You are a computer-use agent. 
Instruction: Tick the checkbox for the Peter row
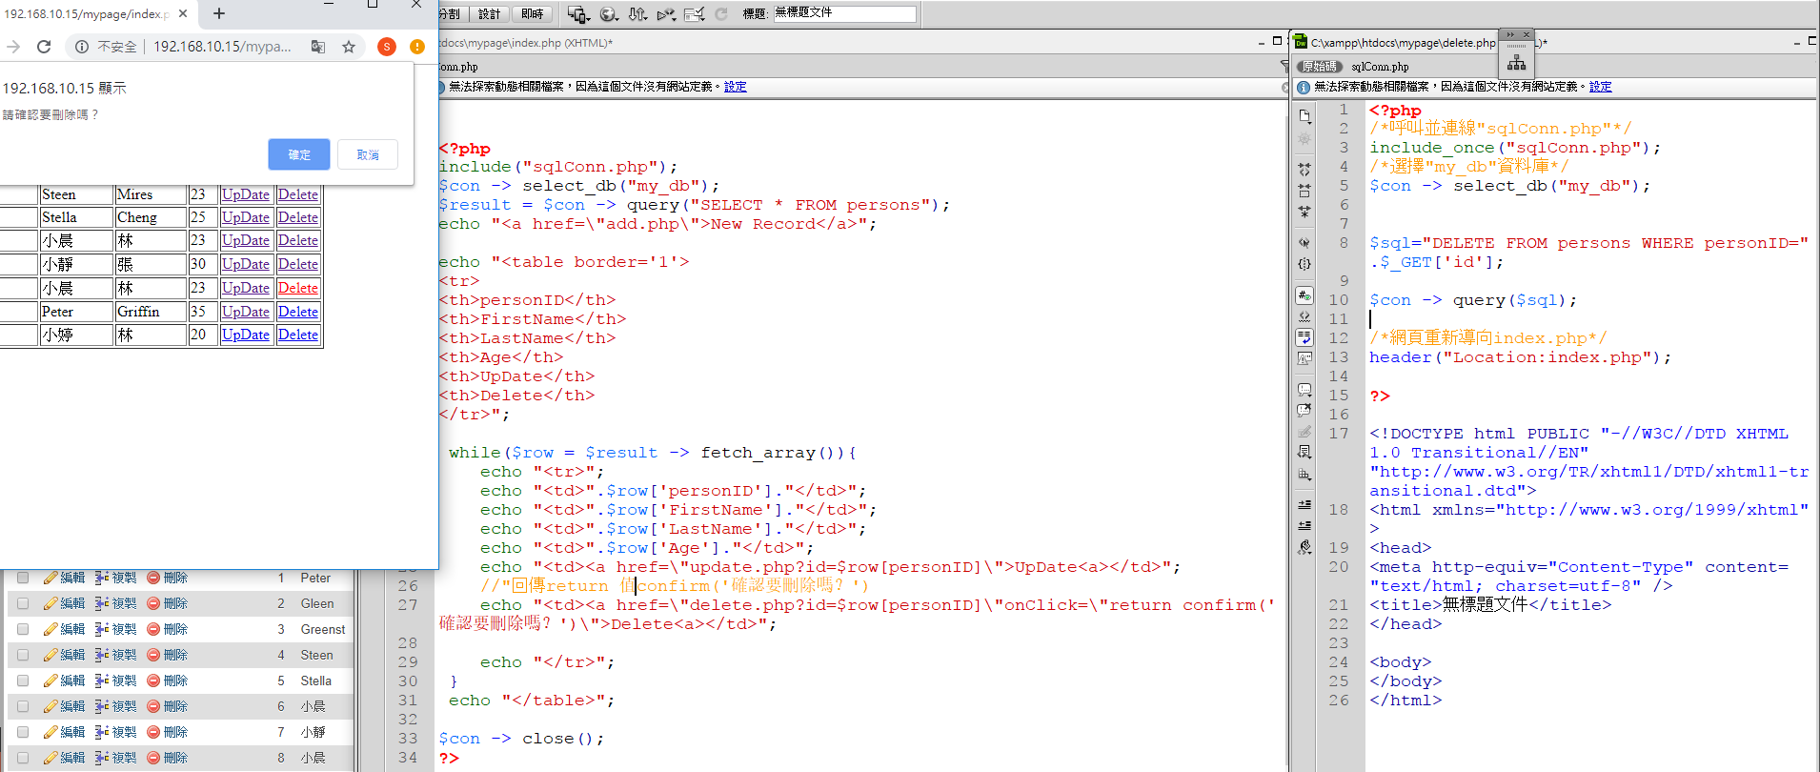point(23,578)
